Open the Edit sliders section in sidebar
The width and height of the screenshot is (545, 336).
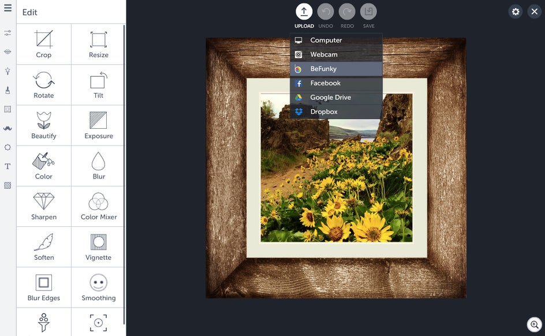pyautogui.click(x=8, y=33)
